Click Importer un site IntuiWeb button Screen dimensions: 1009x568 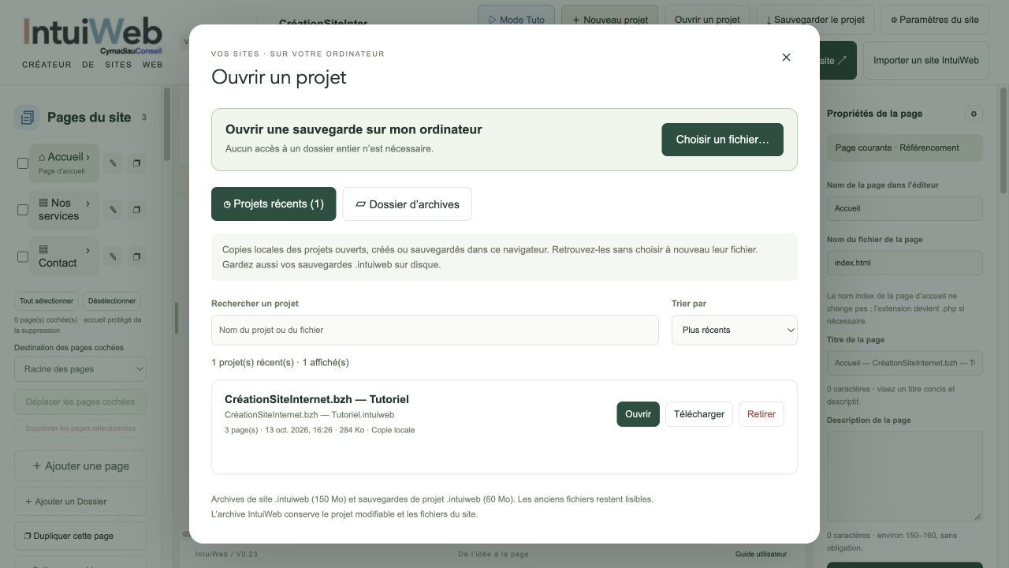pos(926,60)
